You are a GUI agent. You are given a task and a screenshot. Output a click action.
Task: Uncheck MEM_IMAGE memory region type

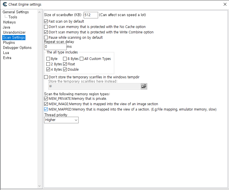point(46,104)
